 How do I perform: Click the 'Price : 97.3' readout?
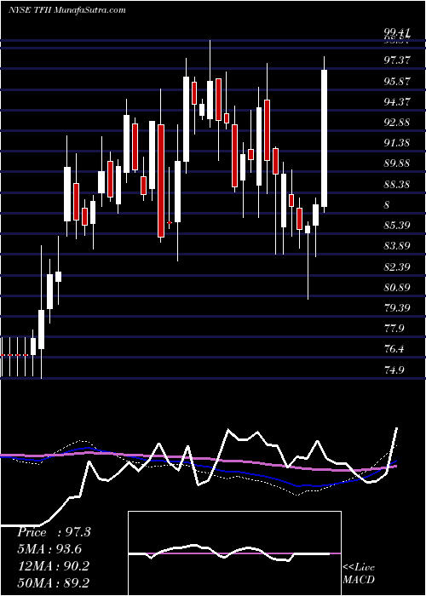click(x=54, y=532)
